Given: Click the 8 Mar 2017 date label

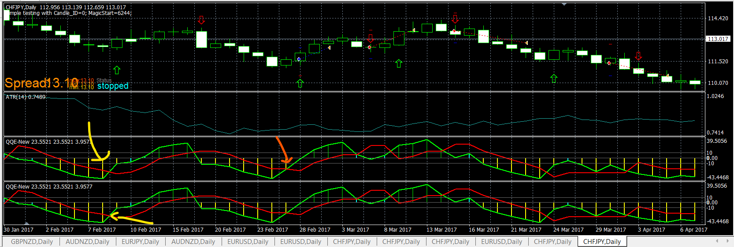Looking at the screenshot, I should [x=398, y=229].
